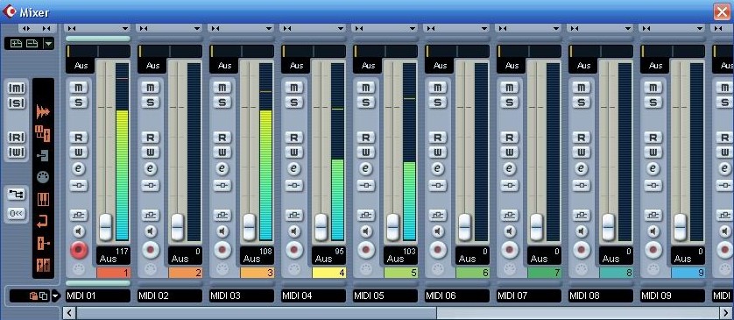Hide FX return channels using arrow icon
The width and height of the screenshot is (734, 320).
click(43, 221)
